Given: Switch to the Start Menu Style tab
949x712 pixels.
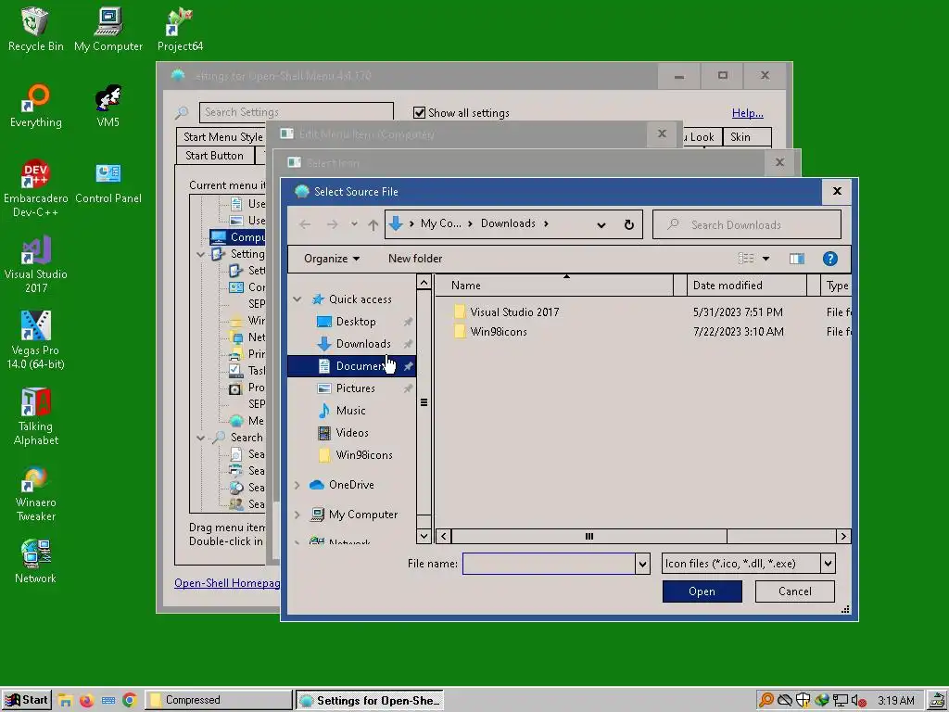Looking at the screenshot, I should [x=222, y=137].
